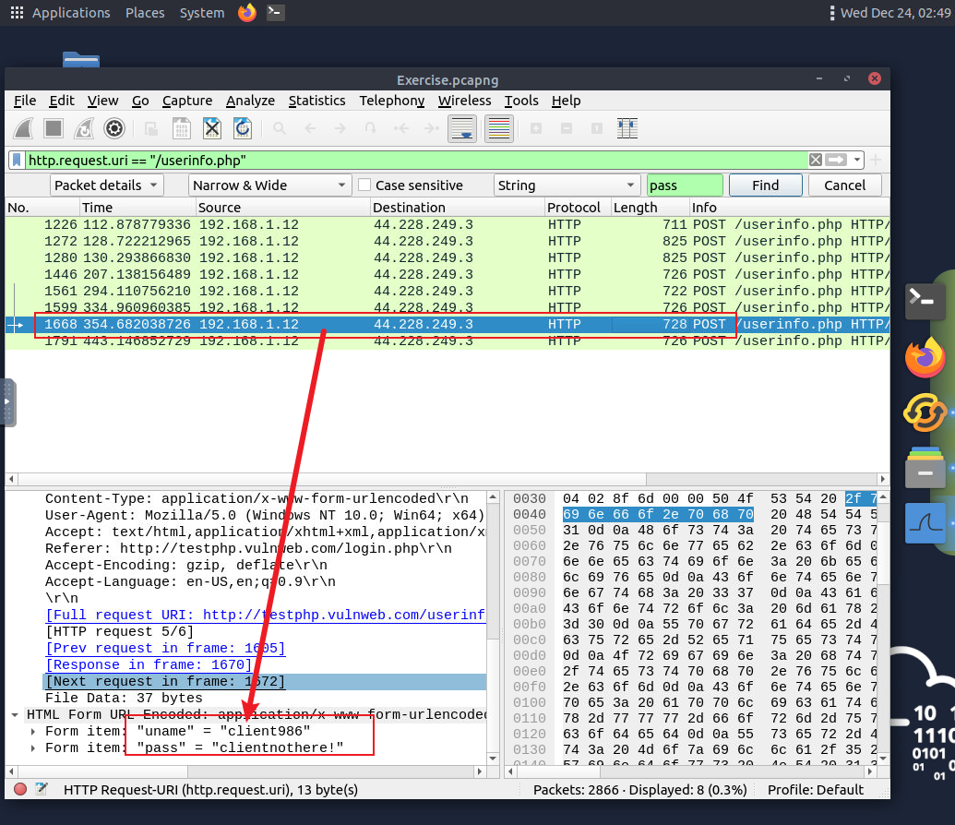The image size is (955, 825).
Task: Reset text to normal size icon
Action: click(x=597, y=128)
